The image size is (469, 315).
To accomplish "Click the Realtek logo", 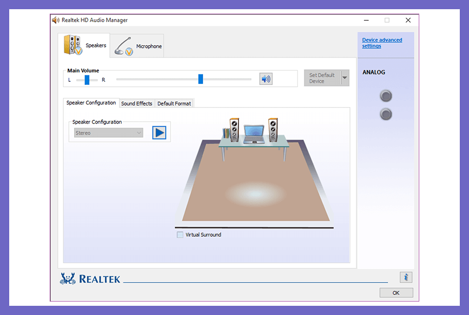I will tap(88, 278).
